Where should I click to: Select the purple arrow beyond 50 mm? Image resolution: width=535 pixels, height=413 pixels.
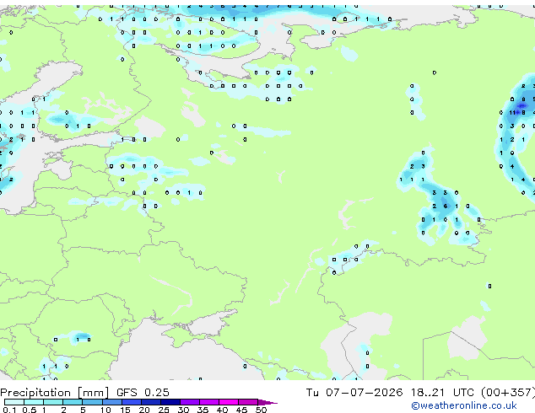[x=267, y=402]
